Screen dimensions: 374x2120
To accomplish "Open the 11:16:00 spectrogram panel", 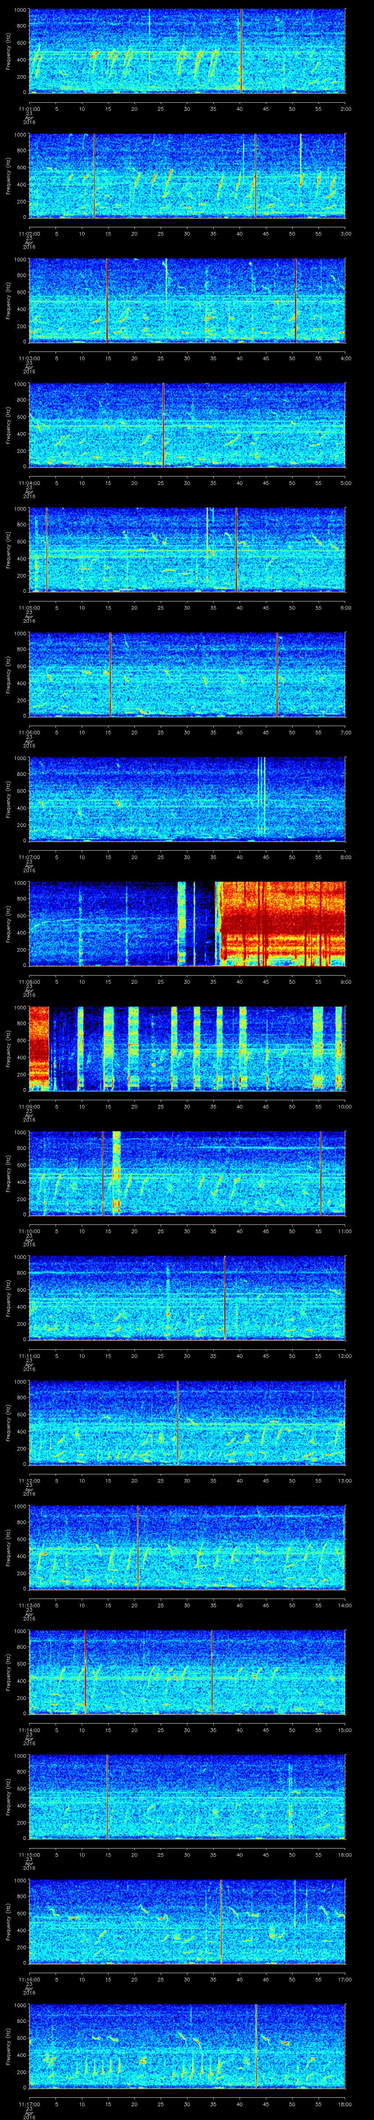I will tap(187, 1922).
